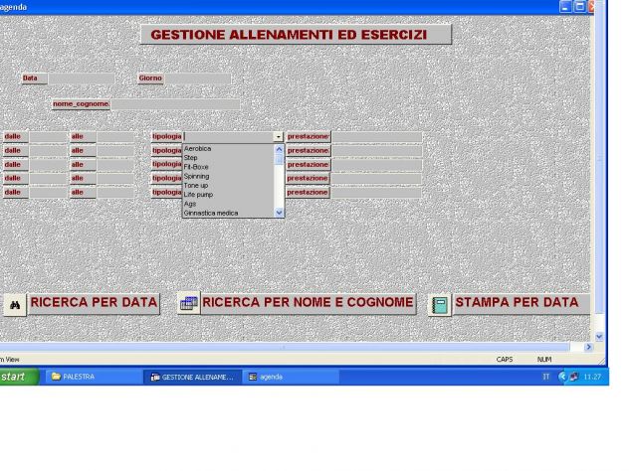Viewport: 629px width, 471px height.
Task: Click the second row dalle field
Action: pyautogui.click(x=48, y=151)
